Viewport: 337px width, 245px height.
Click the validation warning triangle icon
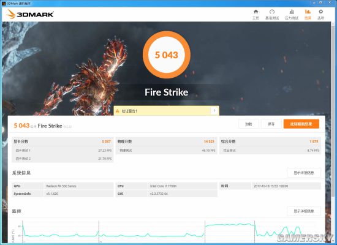tap(118, 111)
